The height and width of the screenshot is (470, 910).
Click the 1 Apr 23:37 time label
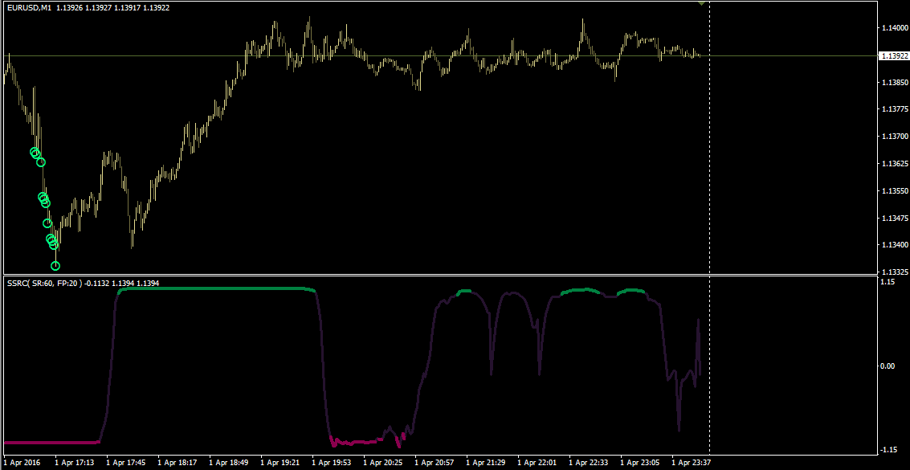[x=692, y=463]
